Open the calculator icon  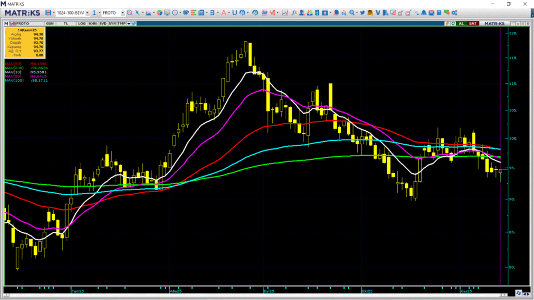coord(439,12)
